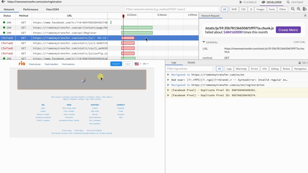The width and height of the screenshot is (308, 173).
Task: Filter log entries by Info
Action: coord(264,69)
